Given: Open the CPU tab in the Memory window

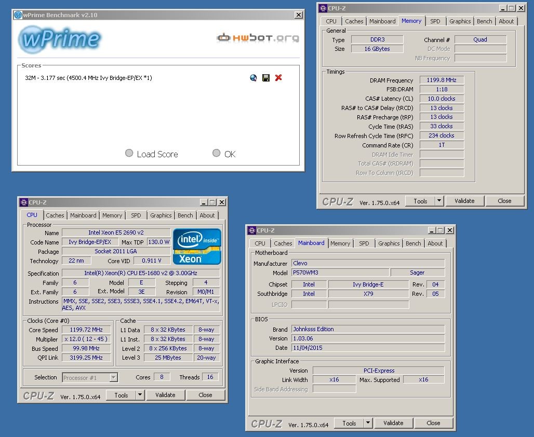Looking at the screenshot, I should (331, 21).
